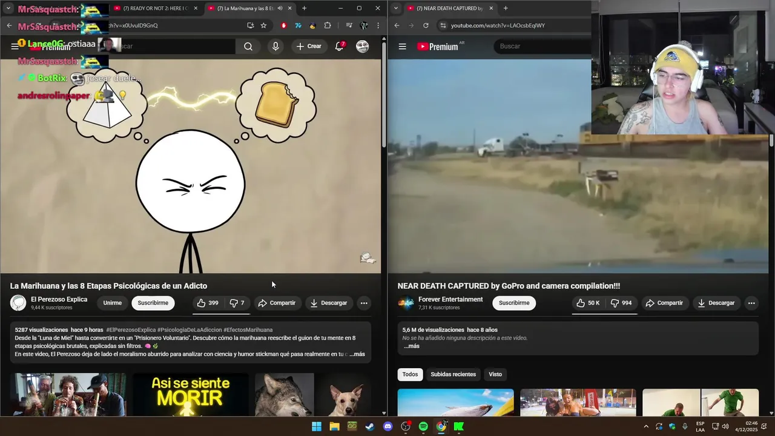Open File Explorer from the taskbar

pyautogui.click(x=334, y=426)
